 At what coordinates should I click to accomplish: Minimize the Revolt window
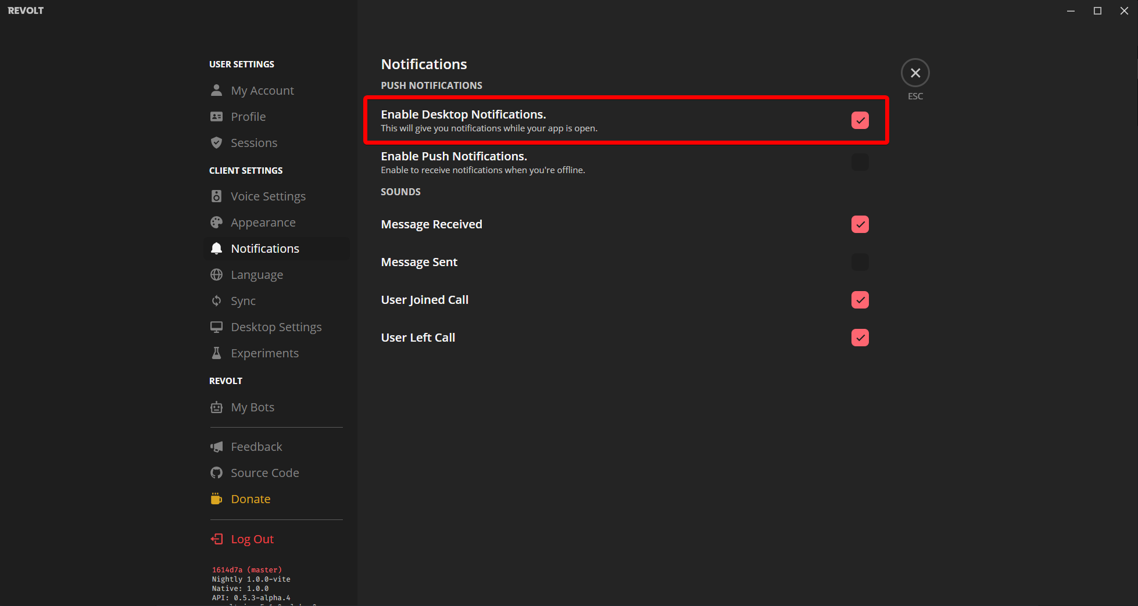[1071, 10]
